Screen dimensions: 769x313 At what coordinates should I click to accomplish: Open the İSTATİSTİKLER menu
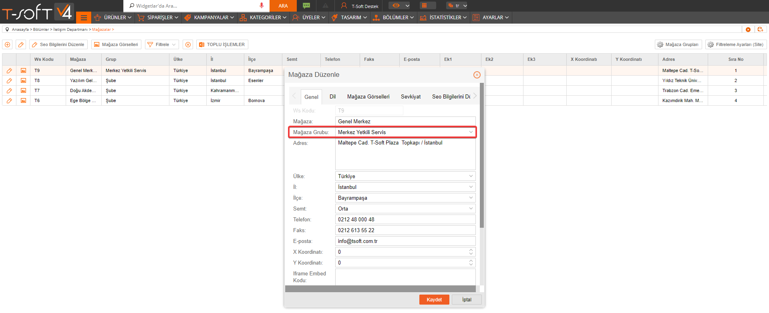[443, 18]
